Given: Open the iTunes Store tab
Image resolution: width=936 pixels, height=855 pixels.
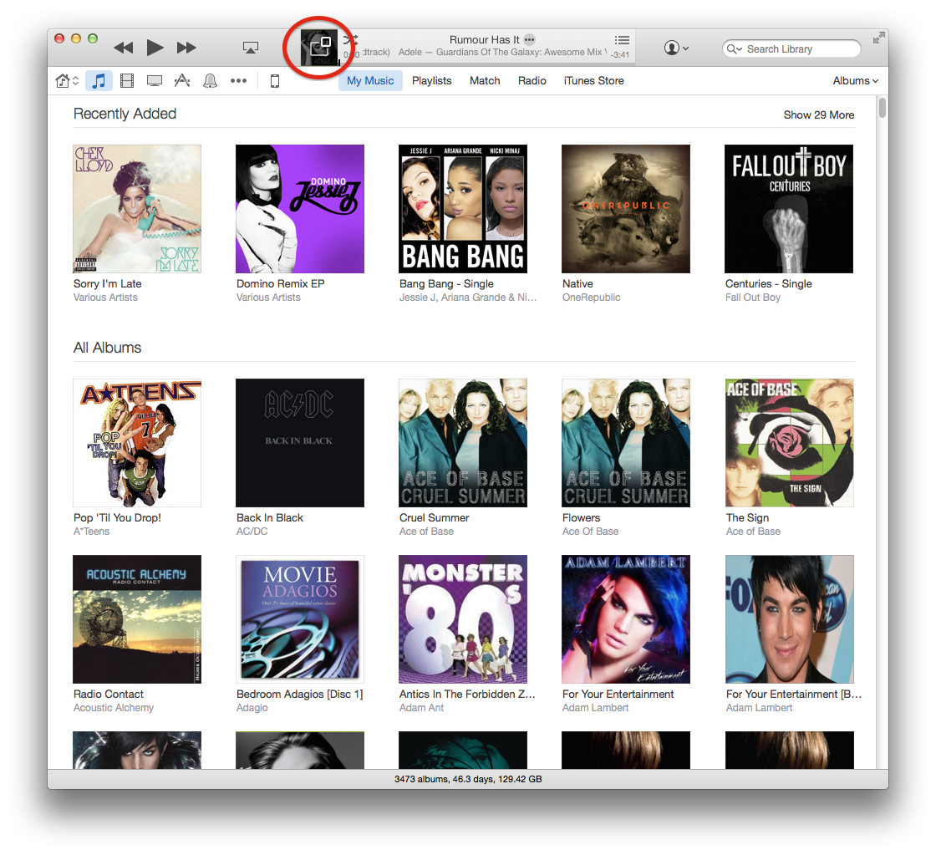Looking at the screenshot, I should 594,80.
